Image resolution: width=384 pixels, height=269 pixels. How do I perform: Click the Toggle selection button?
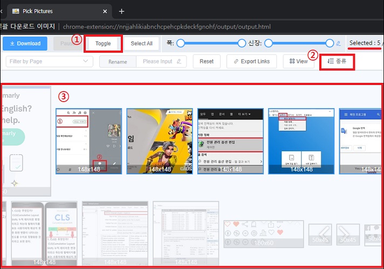103,44
